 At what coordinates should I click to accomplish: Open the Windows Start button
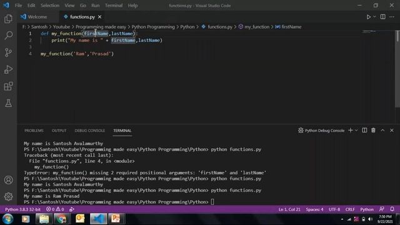click(x=7, y=219)
